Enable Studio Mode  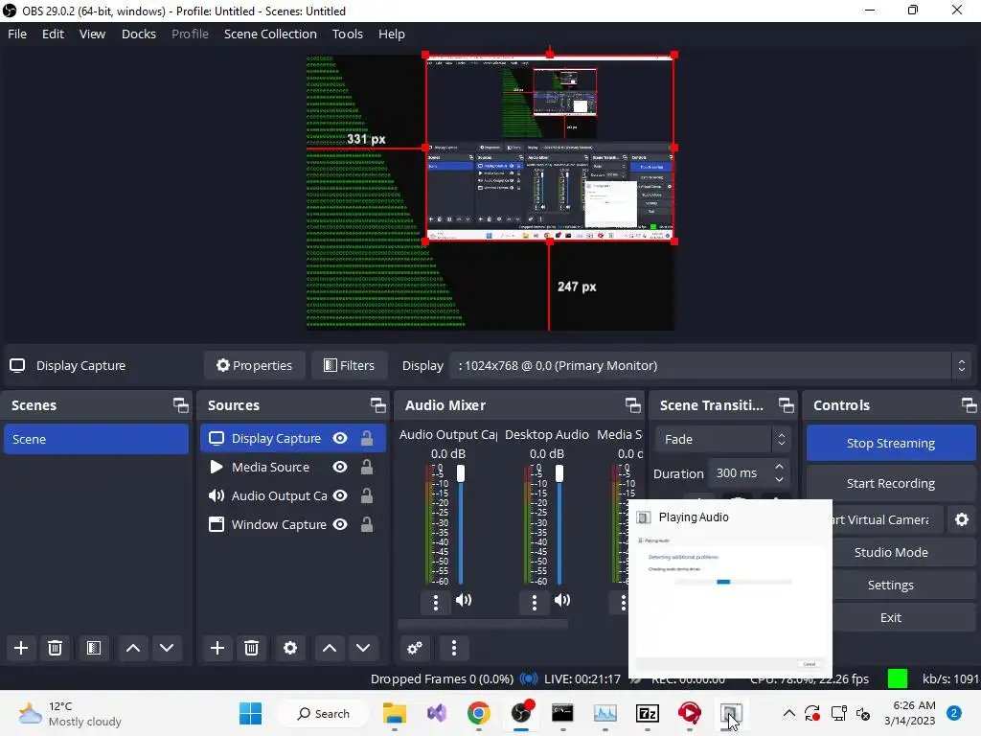point(890,552)
